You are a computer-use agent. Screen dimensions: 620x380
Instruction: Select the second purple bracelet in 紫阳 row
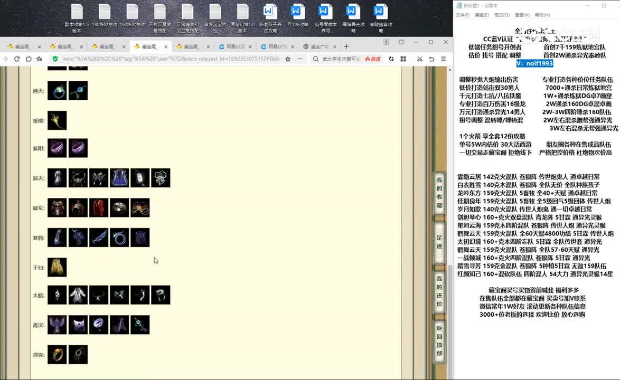click(x=78, y=148)
